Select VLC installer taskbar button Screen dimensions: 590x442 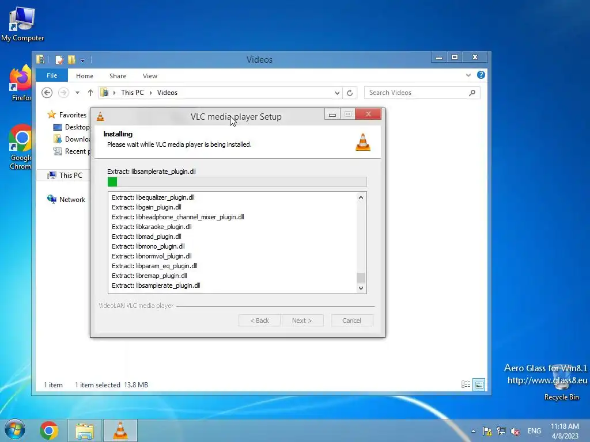click(120, 430)
